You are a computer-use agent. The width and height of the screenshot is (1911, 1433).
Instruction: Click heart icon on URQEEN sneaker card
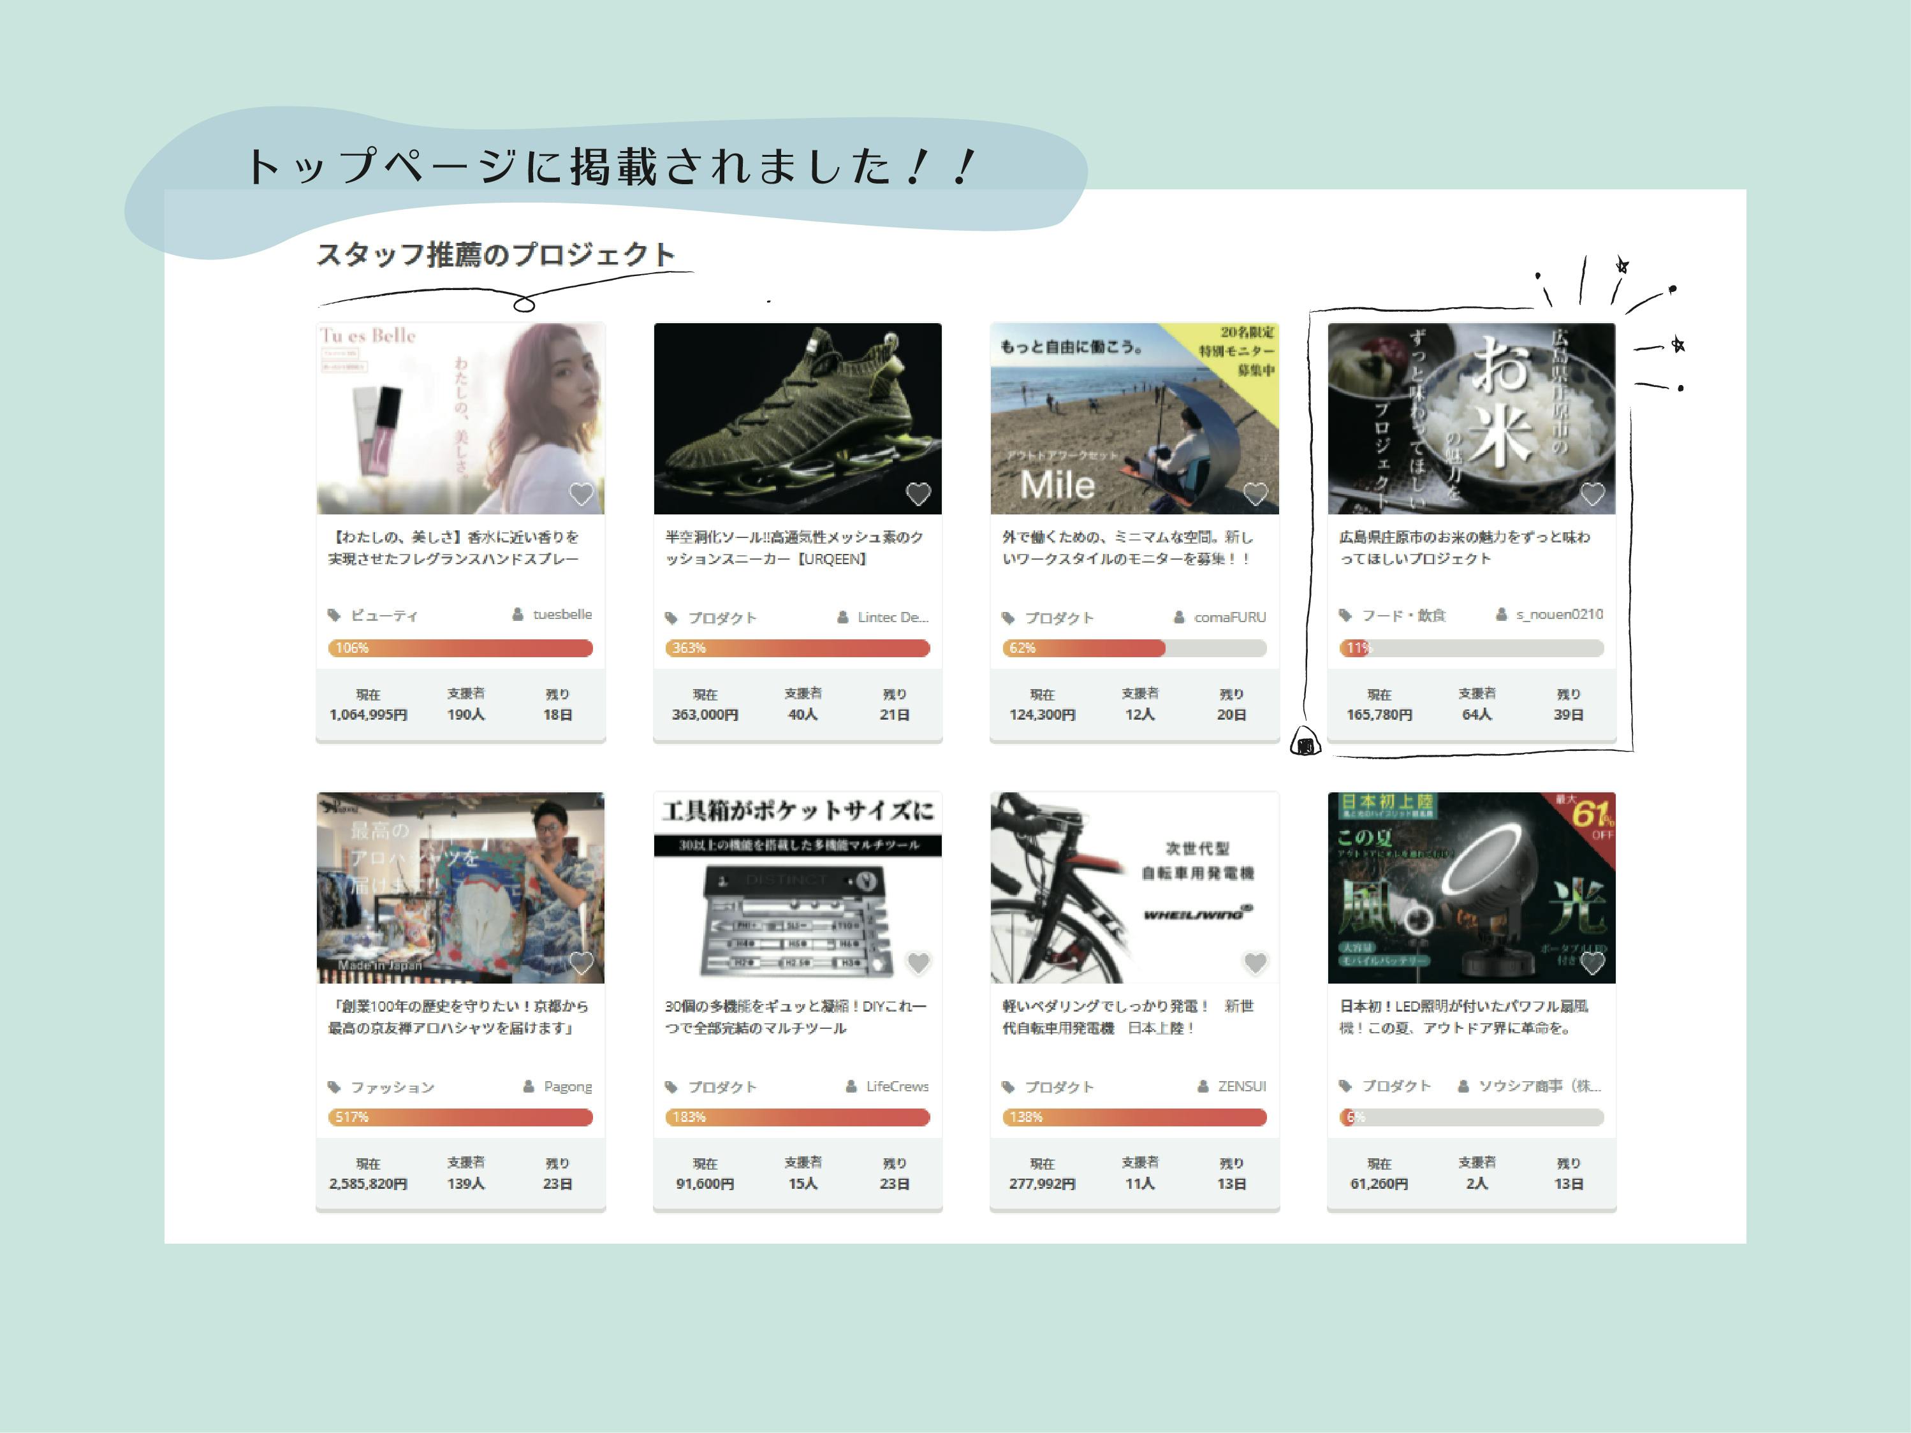pyautogui.click(x=918, y=493)
